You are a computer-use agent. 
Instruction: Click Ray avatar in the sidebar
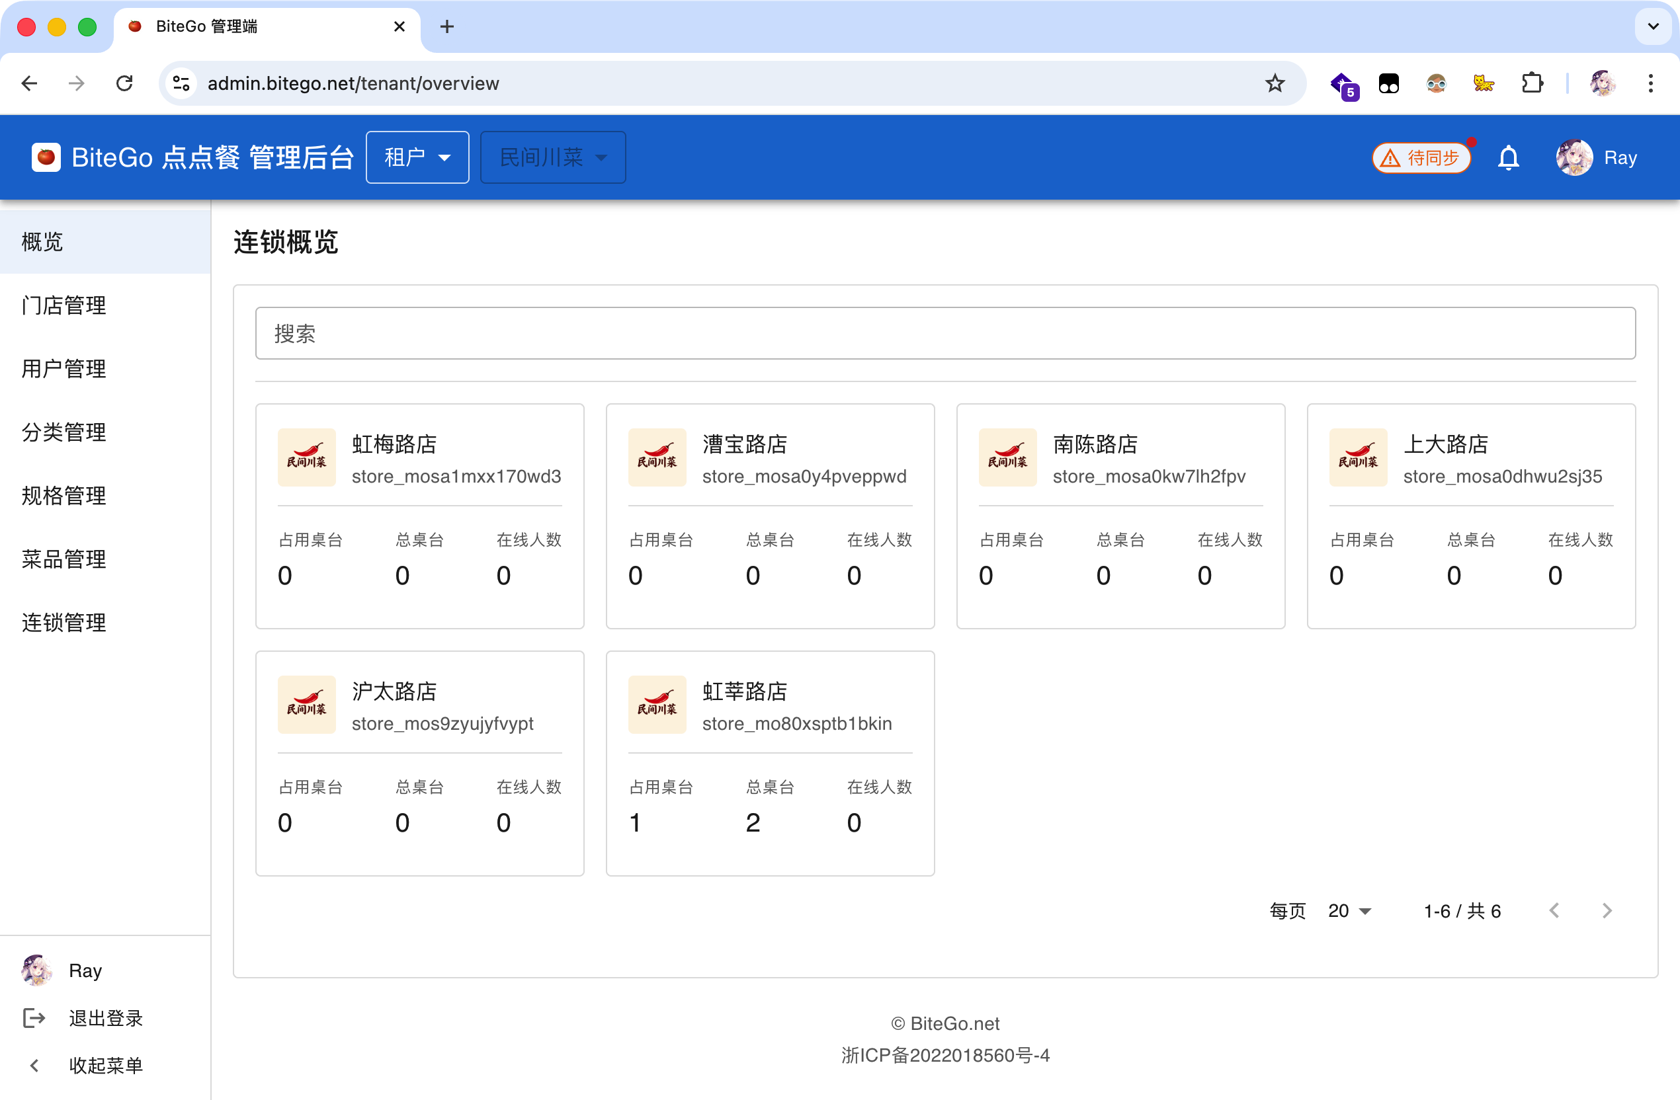pos(36,970)
